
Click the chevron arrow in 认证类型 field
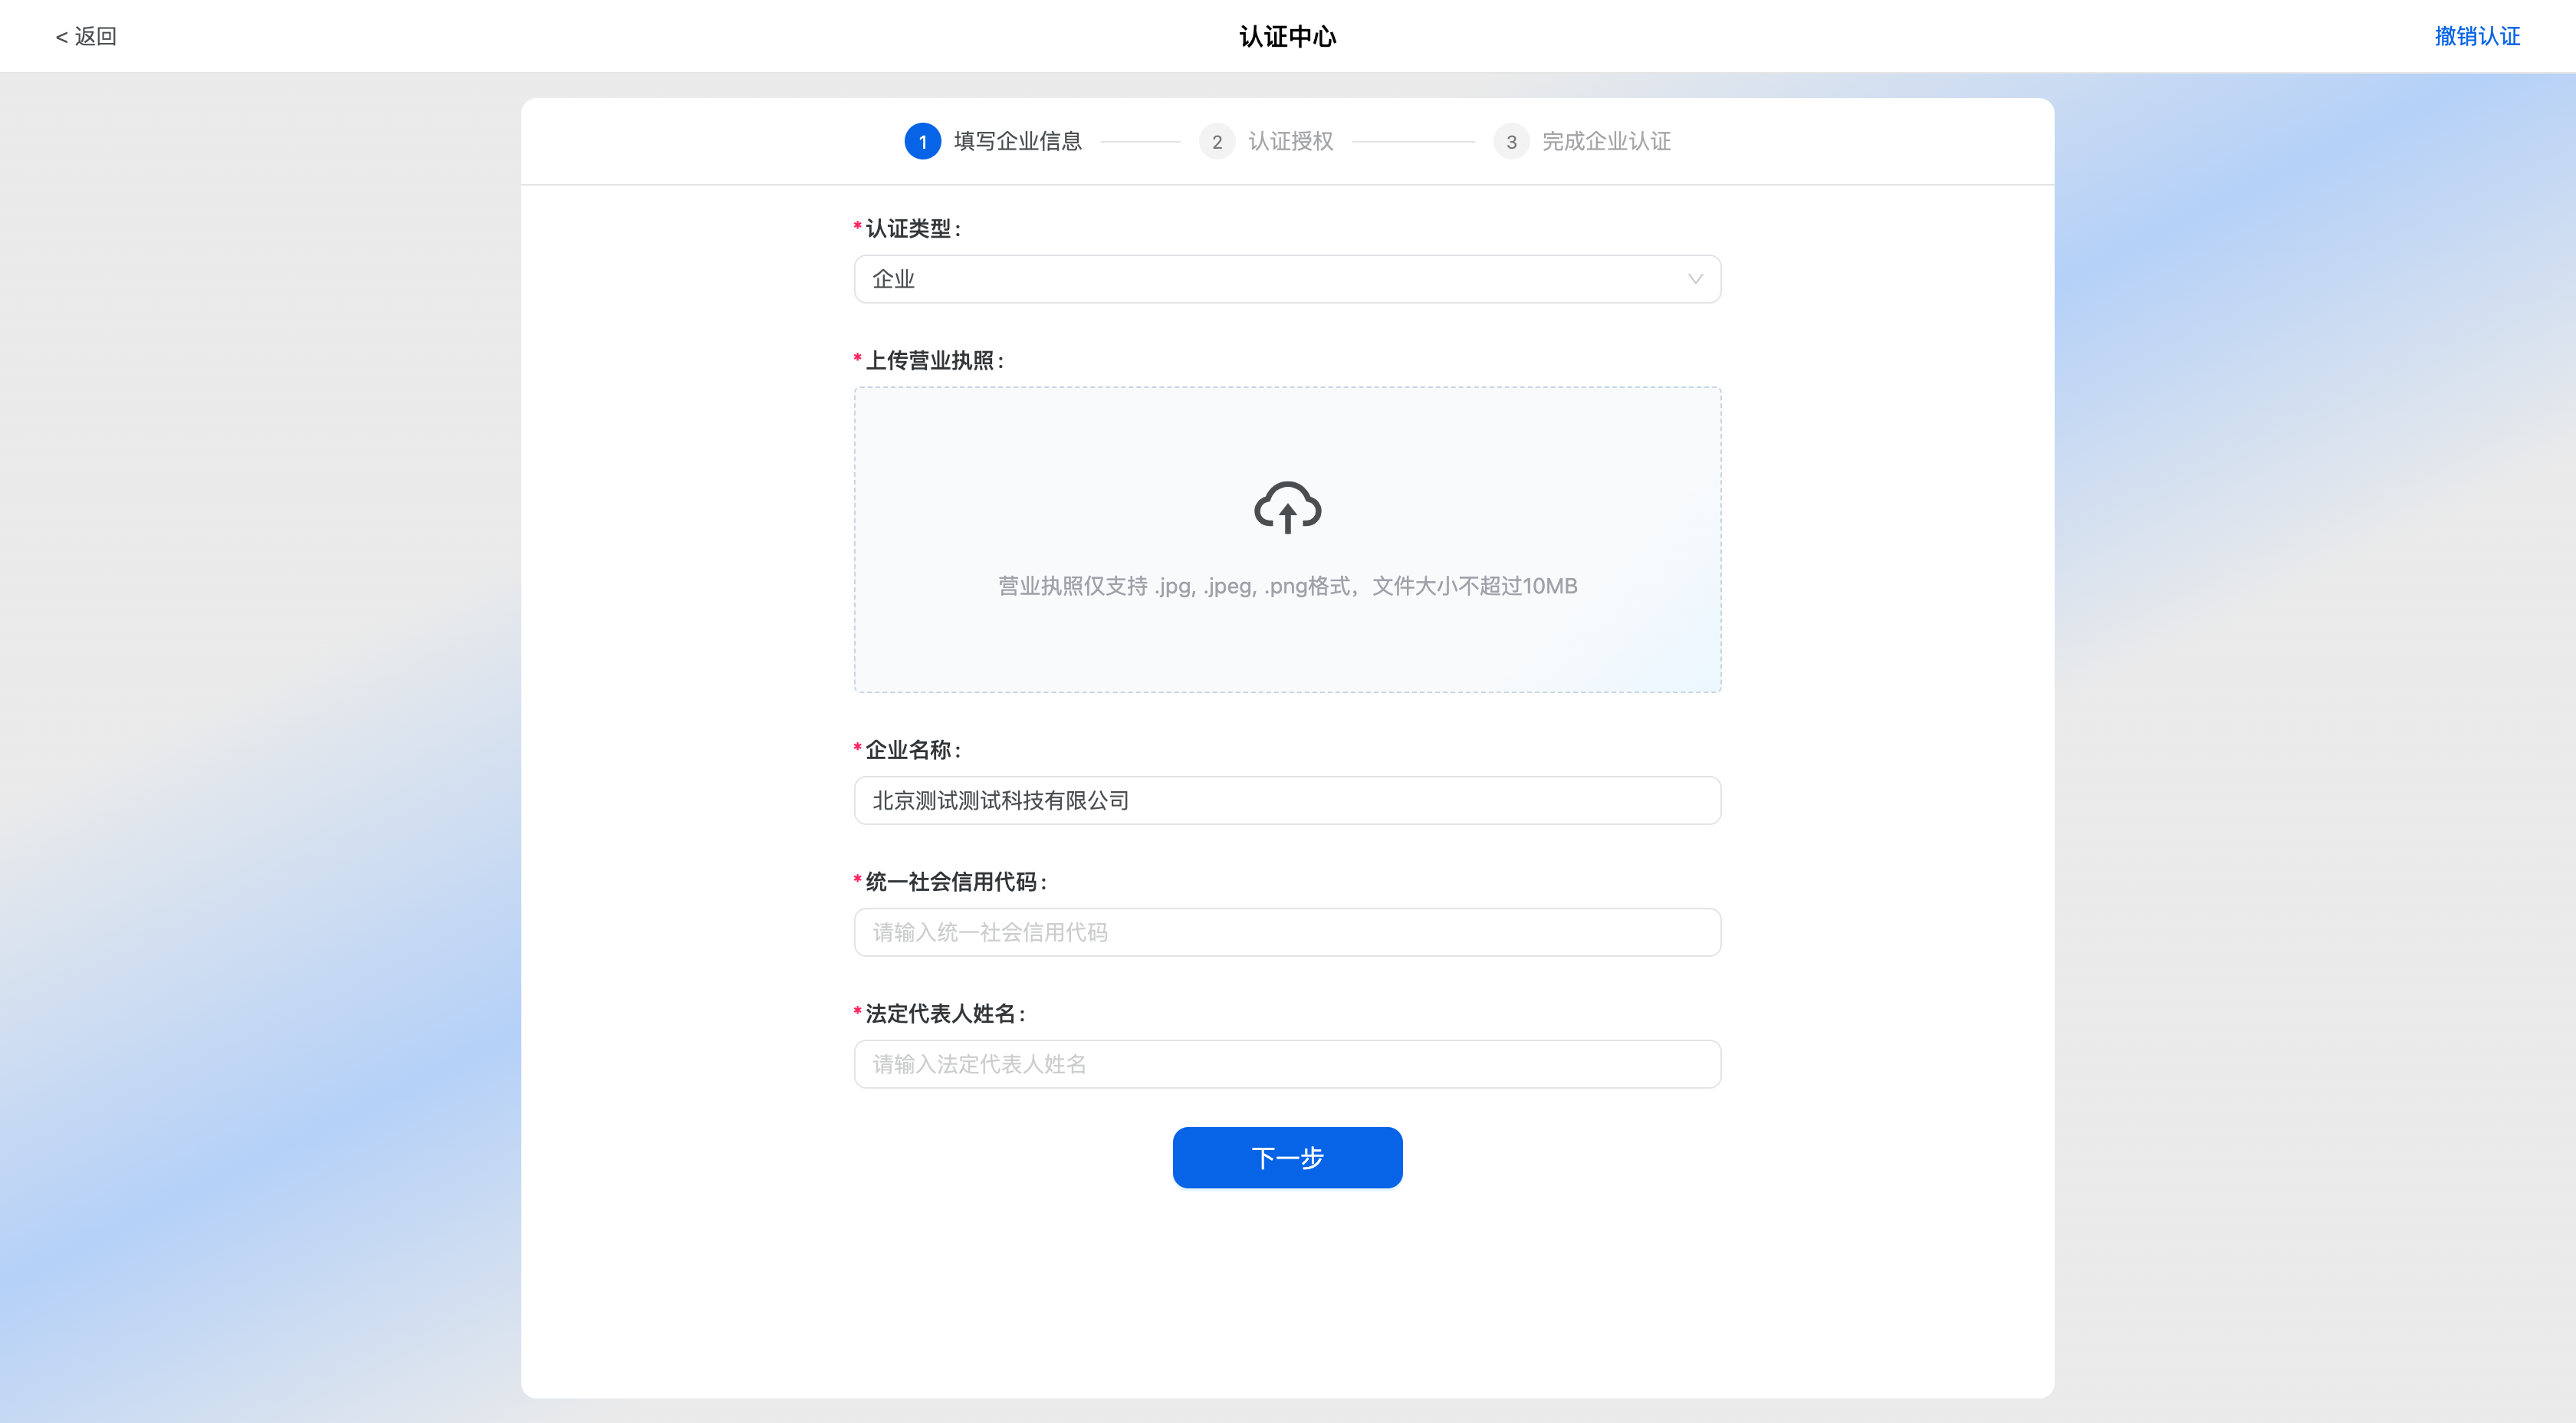(x=1695, y=279)
